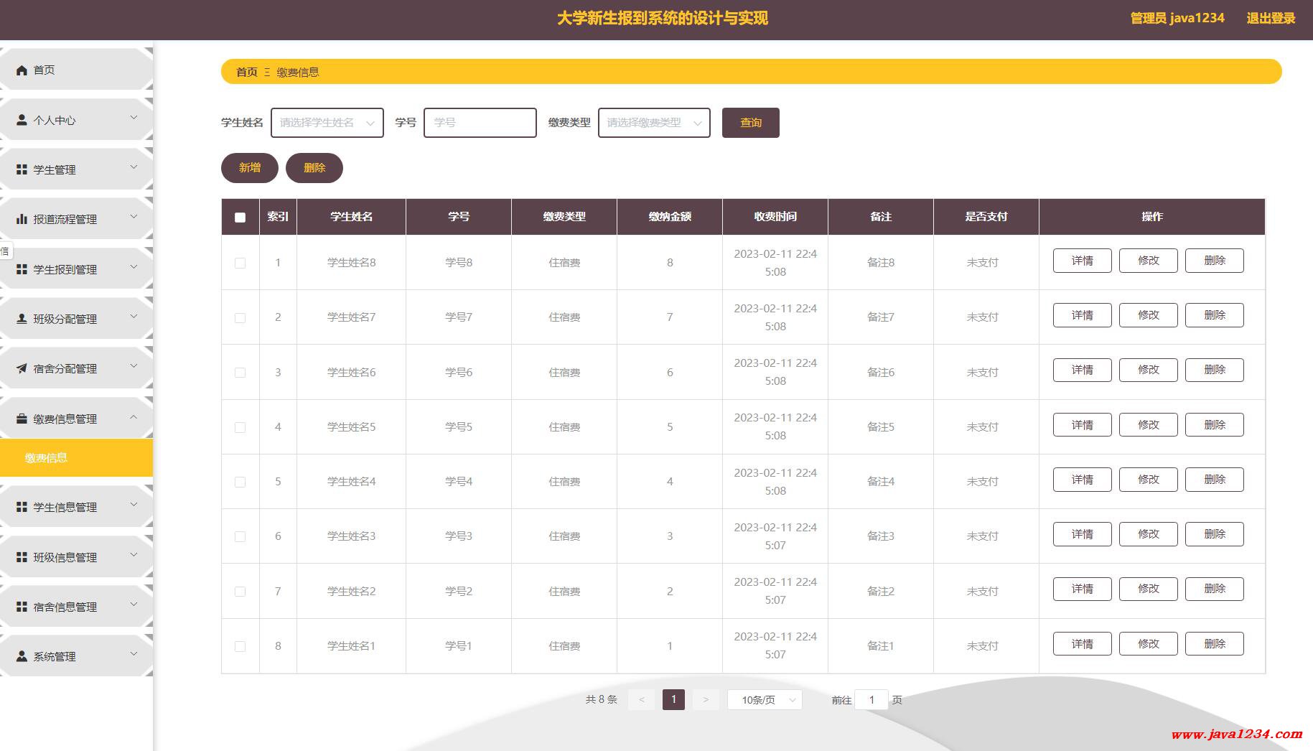The height and width of the screenshot is (751, 1313).
Task: Expand the 个人中心 menu chevron
Action: (x=134, y=117)
